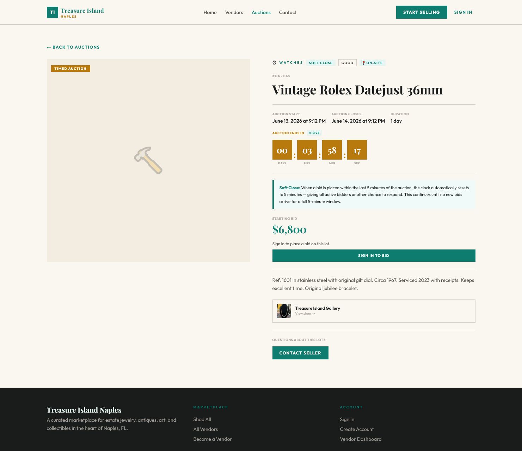Open Vendor Dashboard footer link
Screen dimensions: 522x451
pyautogui.click(x=361, y=439)
